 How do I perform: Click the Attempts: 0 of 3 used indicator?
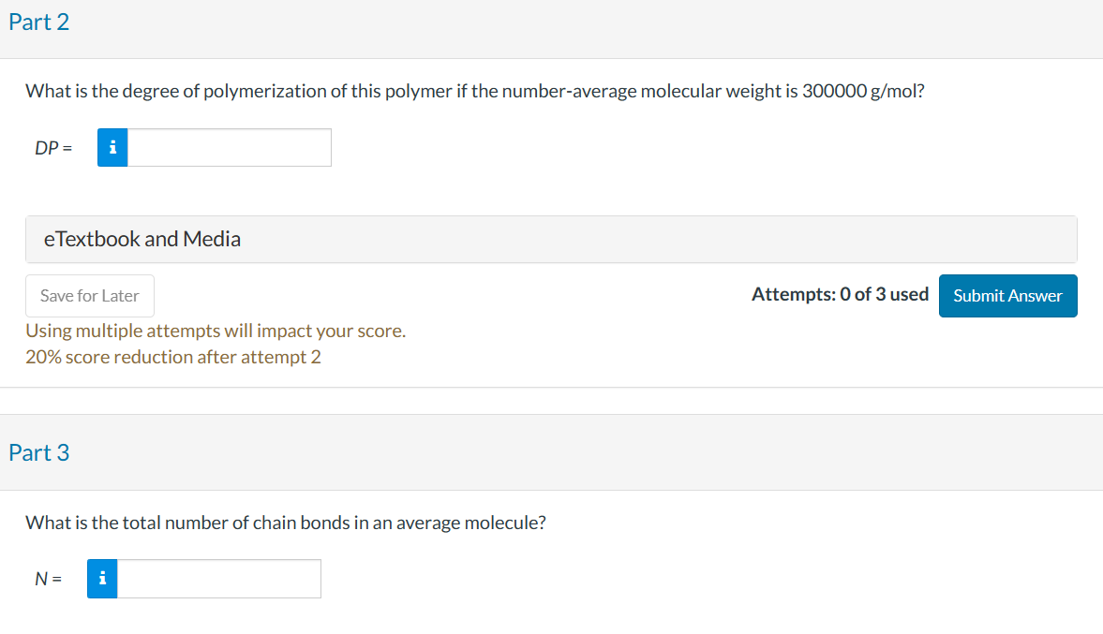pyautogui.click(x=839, y=293)
